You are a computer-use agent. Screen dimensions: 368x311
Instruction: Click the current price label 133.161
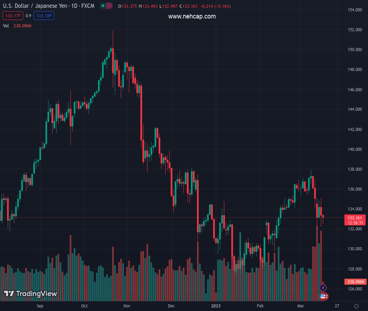click(355, 218)
